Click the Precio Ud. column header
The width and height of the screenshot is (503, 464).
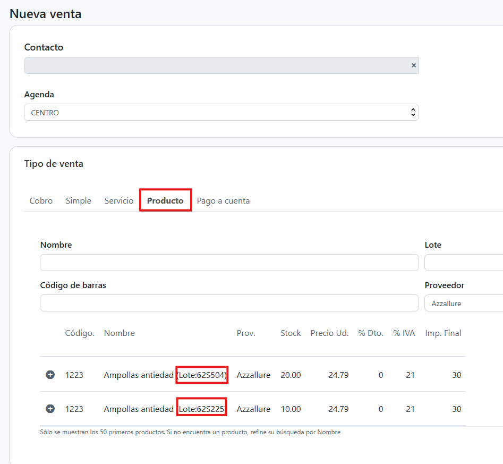click(x=329, y=333)
